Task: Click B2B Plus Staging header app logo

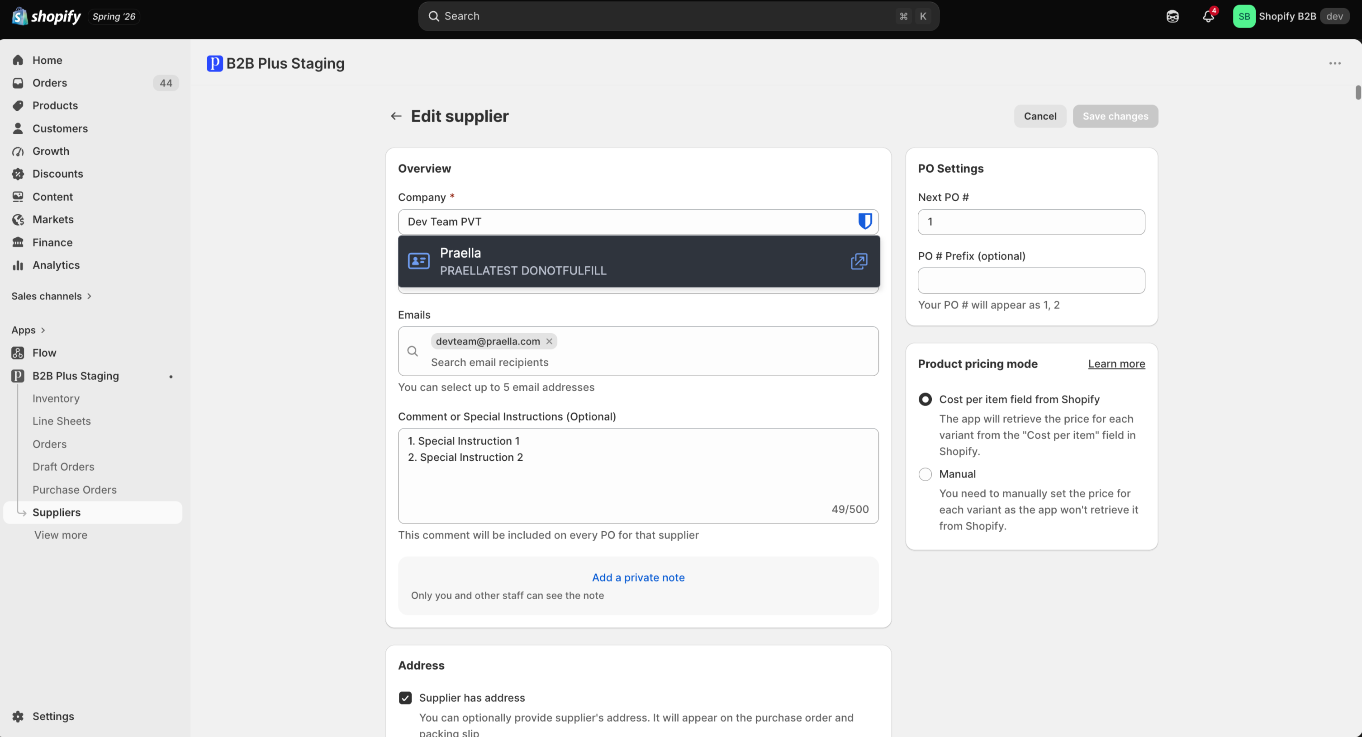Action: pyautogui.click(x=214, y=63)
